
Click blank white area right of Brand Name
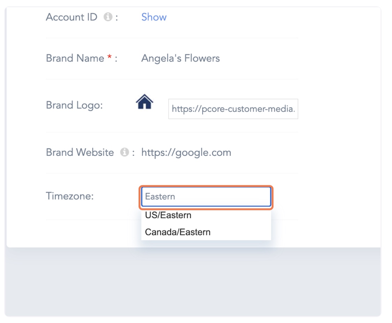[335, 58]
